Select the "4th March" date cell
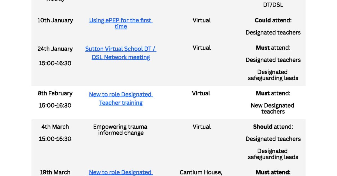Viewport: 337px width, 176px height. pyautogui.click(x=55, y=127)
